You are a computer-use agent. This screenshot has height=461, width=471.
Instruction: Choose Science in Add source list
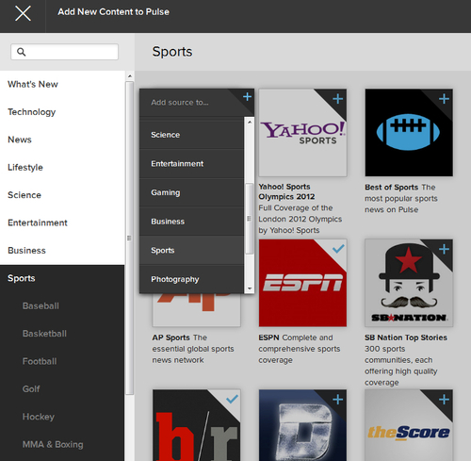[x=191, y=135]
